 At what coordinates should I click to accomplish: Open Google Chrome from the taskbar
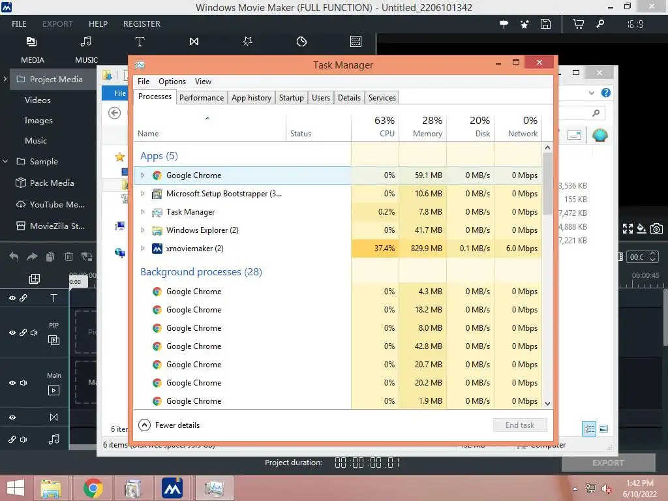click(x=93, y=488)
